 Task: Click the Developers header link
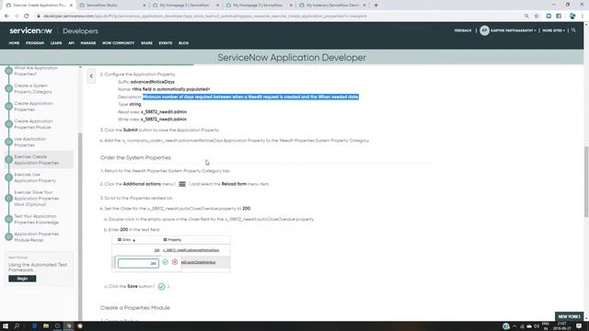click(80, 31)
